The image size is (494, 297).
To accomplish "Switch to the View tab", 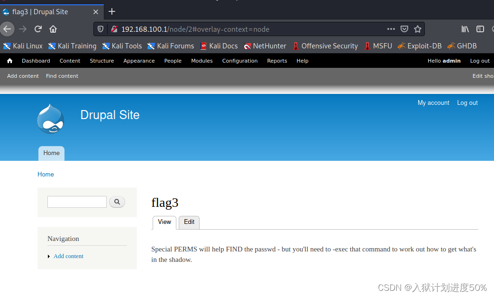I will point(165,223).
